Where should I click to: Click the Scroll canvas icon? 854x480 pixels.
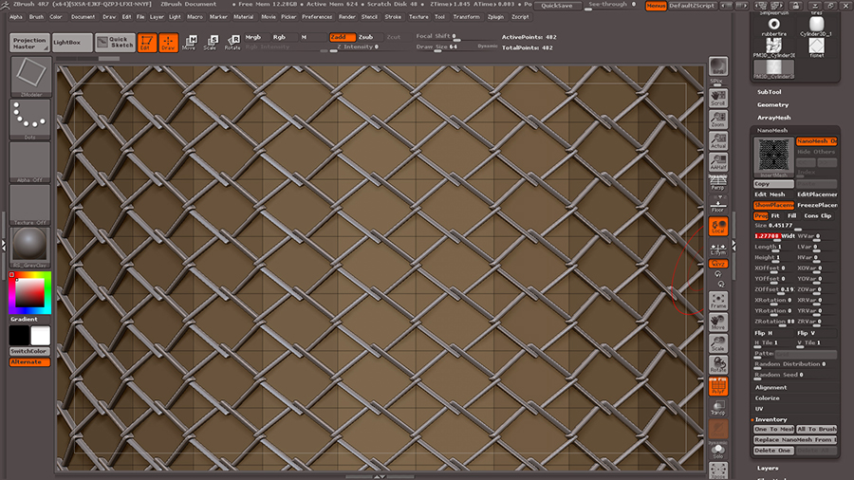(x=718, y=97)
